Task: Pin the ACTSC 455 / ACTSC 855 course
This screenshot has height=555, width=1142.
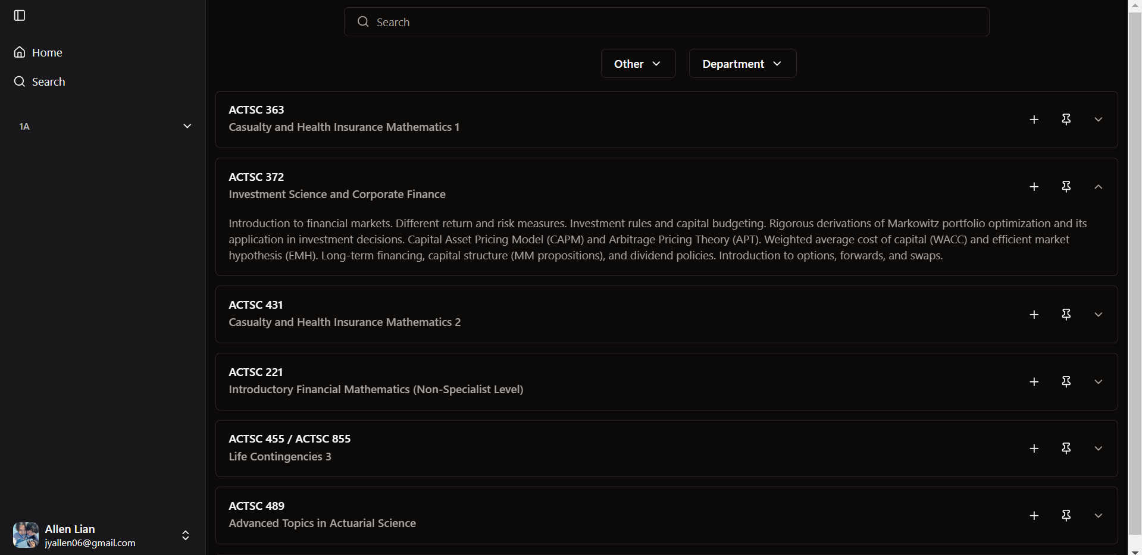Action: pyautogui.click(x=1066, y=449)
